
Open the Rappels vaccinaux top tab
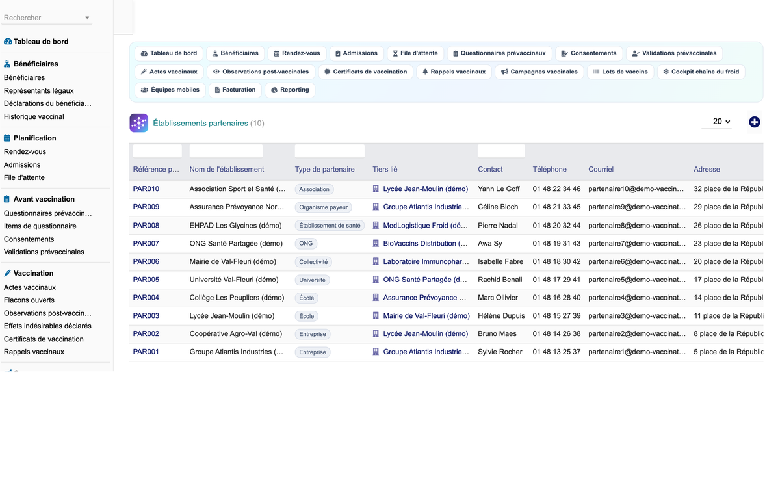(454, 72)
